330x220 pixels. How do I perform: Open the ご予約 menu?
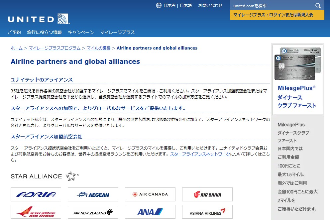click(x=14, y=32)
